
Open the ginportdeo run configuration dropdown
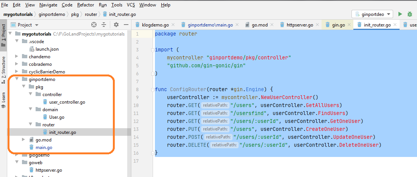tap(372, 14)
